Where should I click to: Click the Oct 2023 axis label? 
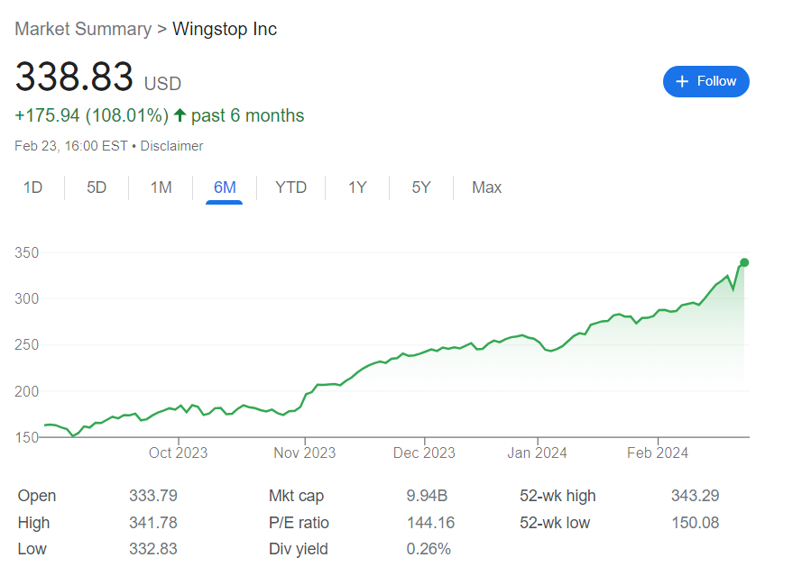coord(178,453)
